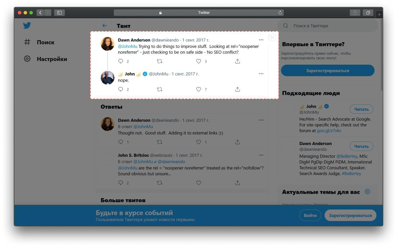Reply to John's 'nope.' tweet

(x=121, y=89)
